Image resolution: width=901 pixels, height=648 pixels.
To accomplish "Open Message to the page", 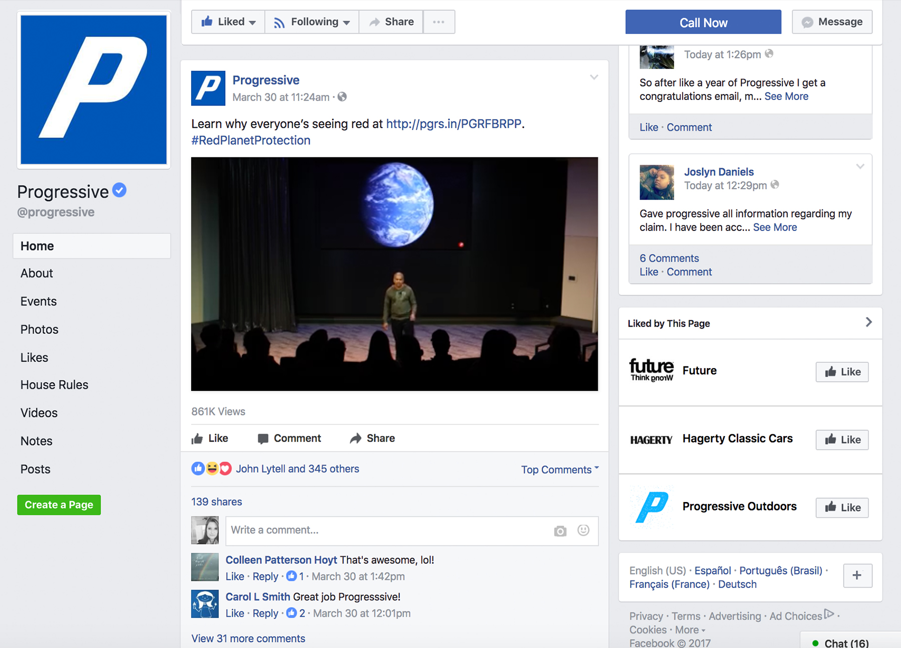I will pos(832,22).
